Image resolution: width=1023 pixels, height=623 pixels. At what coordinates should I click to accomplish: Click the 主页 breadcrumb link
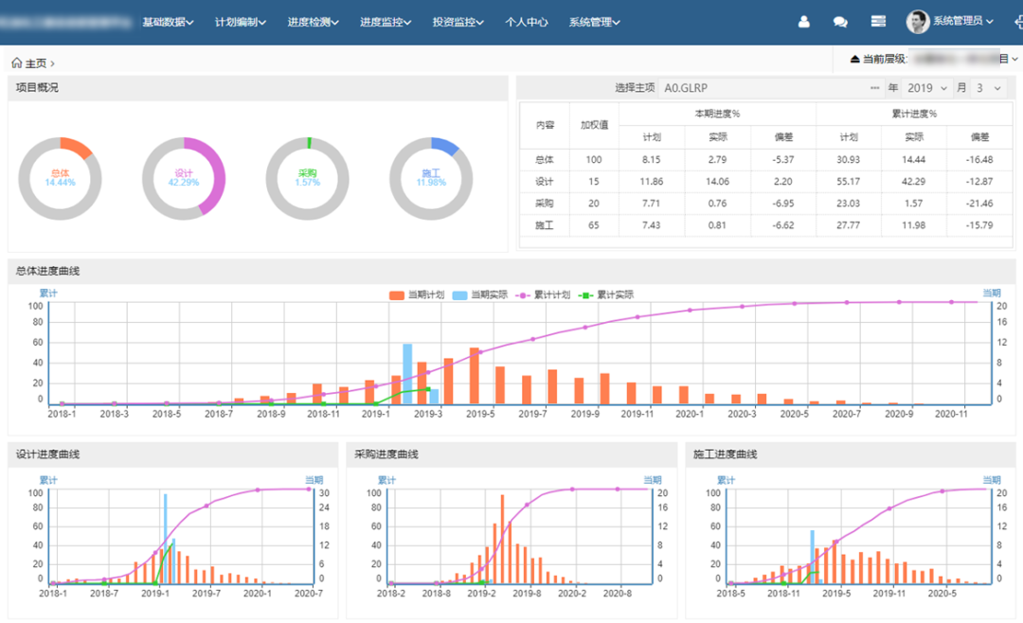(36, 63)
